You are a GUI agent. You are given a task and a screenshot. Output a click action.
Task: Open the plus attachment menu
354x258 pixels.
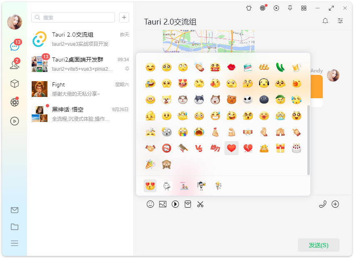tap(336, 204)
